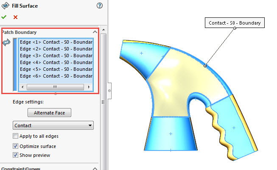
Task: Select Edge <3> in boundary list
Action: pos(56,56)
